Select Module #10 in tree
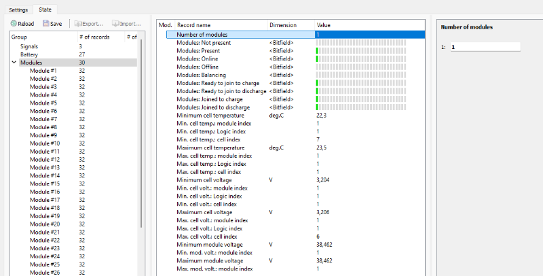Screen dimensions: 543x276 [45, 143]
